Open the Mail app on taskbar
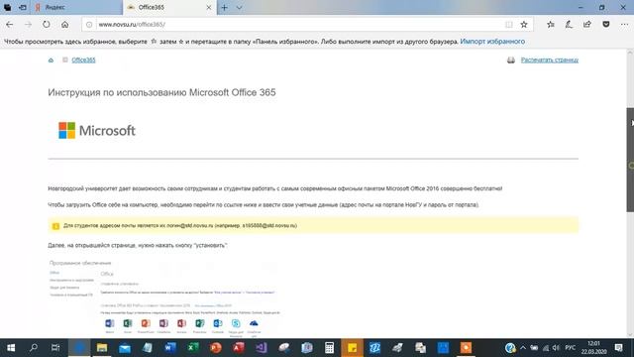 (125, 348)
